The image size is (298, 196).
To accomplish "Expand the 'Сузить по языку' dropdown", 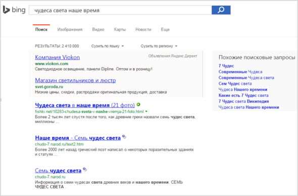I will [x=108, y=46].
